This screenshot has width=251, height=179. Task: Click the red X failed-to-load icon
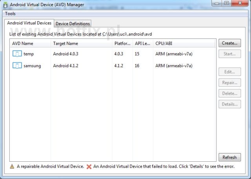[89, 167]
